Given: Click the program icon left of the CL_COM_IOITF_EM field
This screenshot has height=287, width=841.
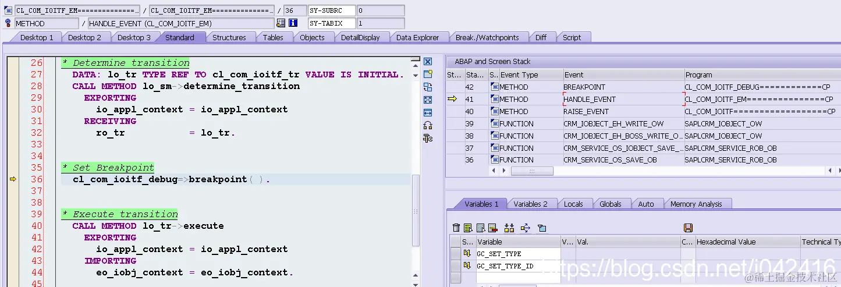Looking at the screenshot, I should (x=8, y=10).
